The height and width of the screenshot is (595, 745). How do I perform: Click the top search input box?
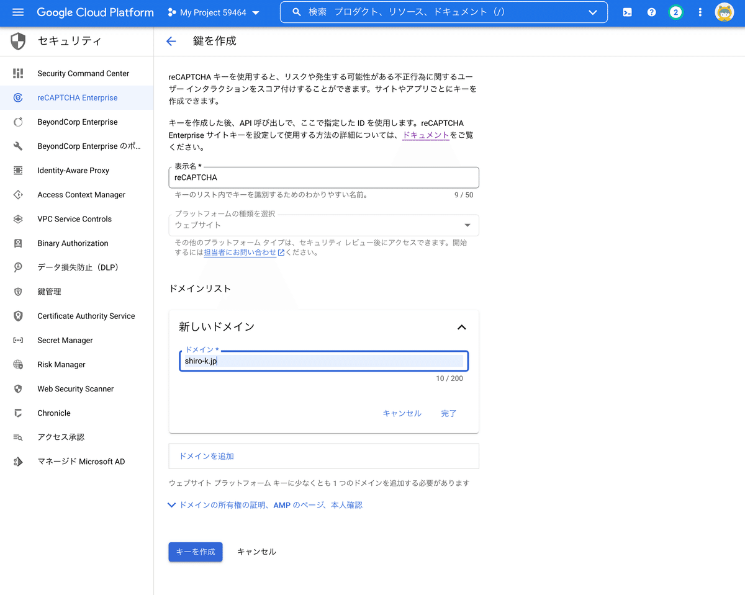[443, 12]
